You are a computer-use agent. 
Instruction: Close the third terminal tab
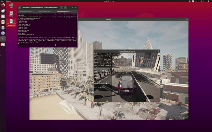(72, 11)
